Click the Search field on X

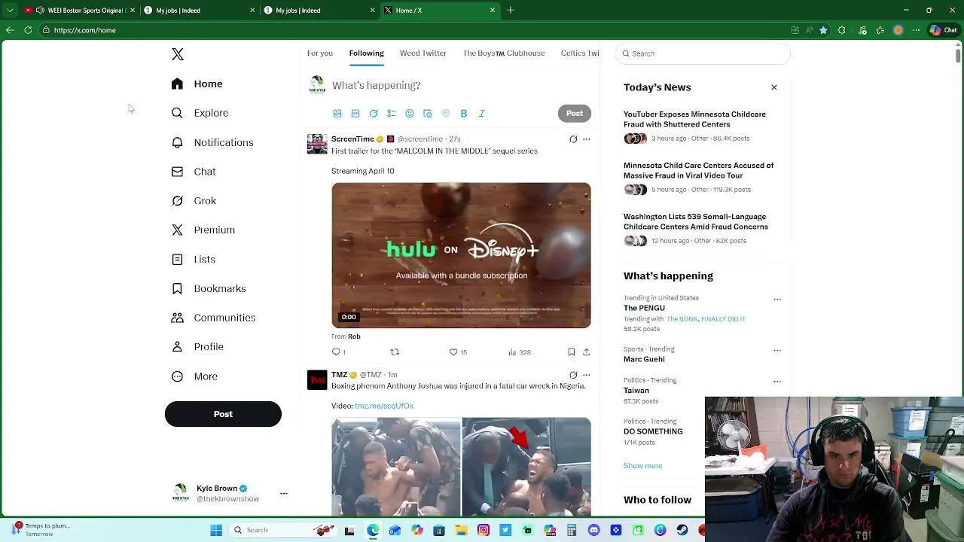click(x=703, y=53)
